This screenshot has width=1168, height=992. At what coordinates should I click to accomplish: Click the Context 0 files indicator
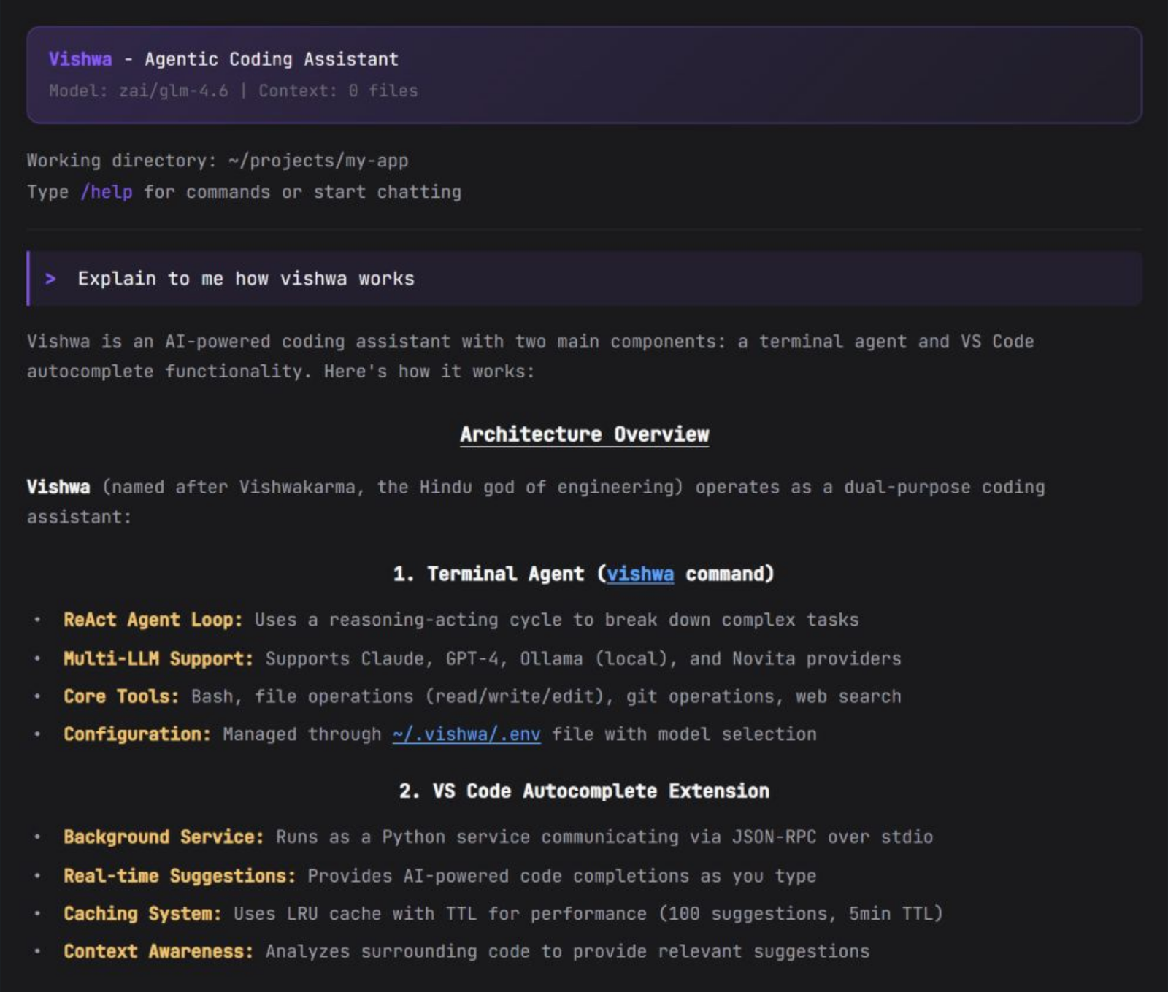coord(338,91)
